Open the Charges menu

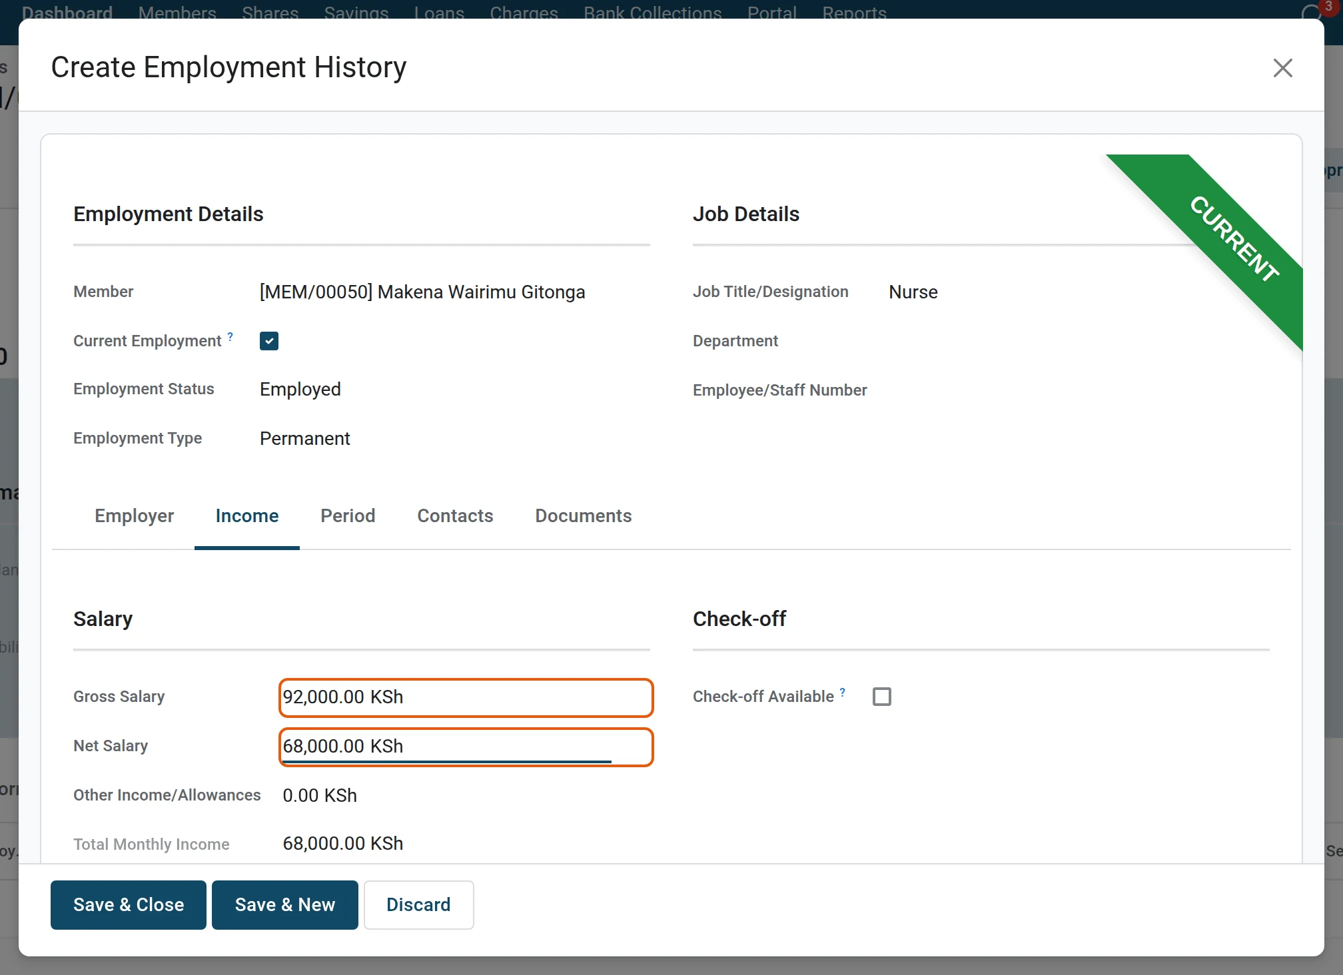tap(524, 12)
